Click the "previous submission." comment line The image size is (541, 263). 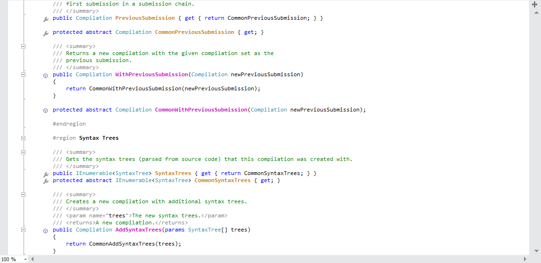pos(98,60)
